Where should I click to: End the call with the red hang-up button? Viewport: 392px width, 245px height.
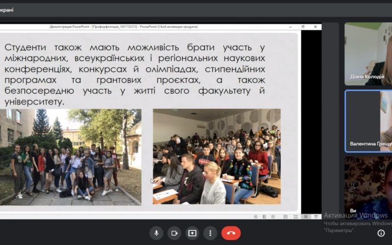231,233
